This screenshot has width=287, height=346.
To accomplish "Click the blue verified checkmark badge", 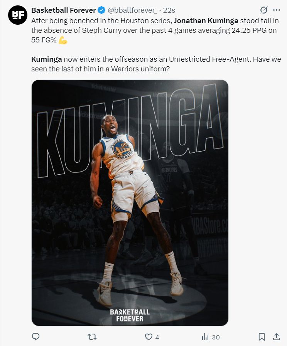I will tap(101, 10).
